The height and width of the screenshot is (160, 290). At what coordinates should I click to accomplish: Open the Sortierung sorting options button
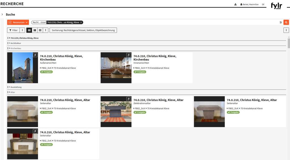[83, 30]
